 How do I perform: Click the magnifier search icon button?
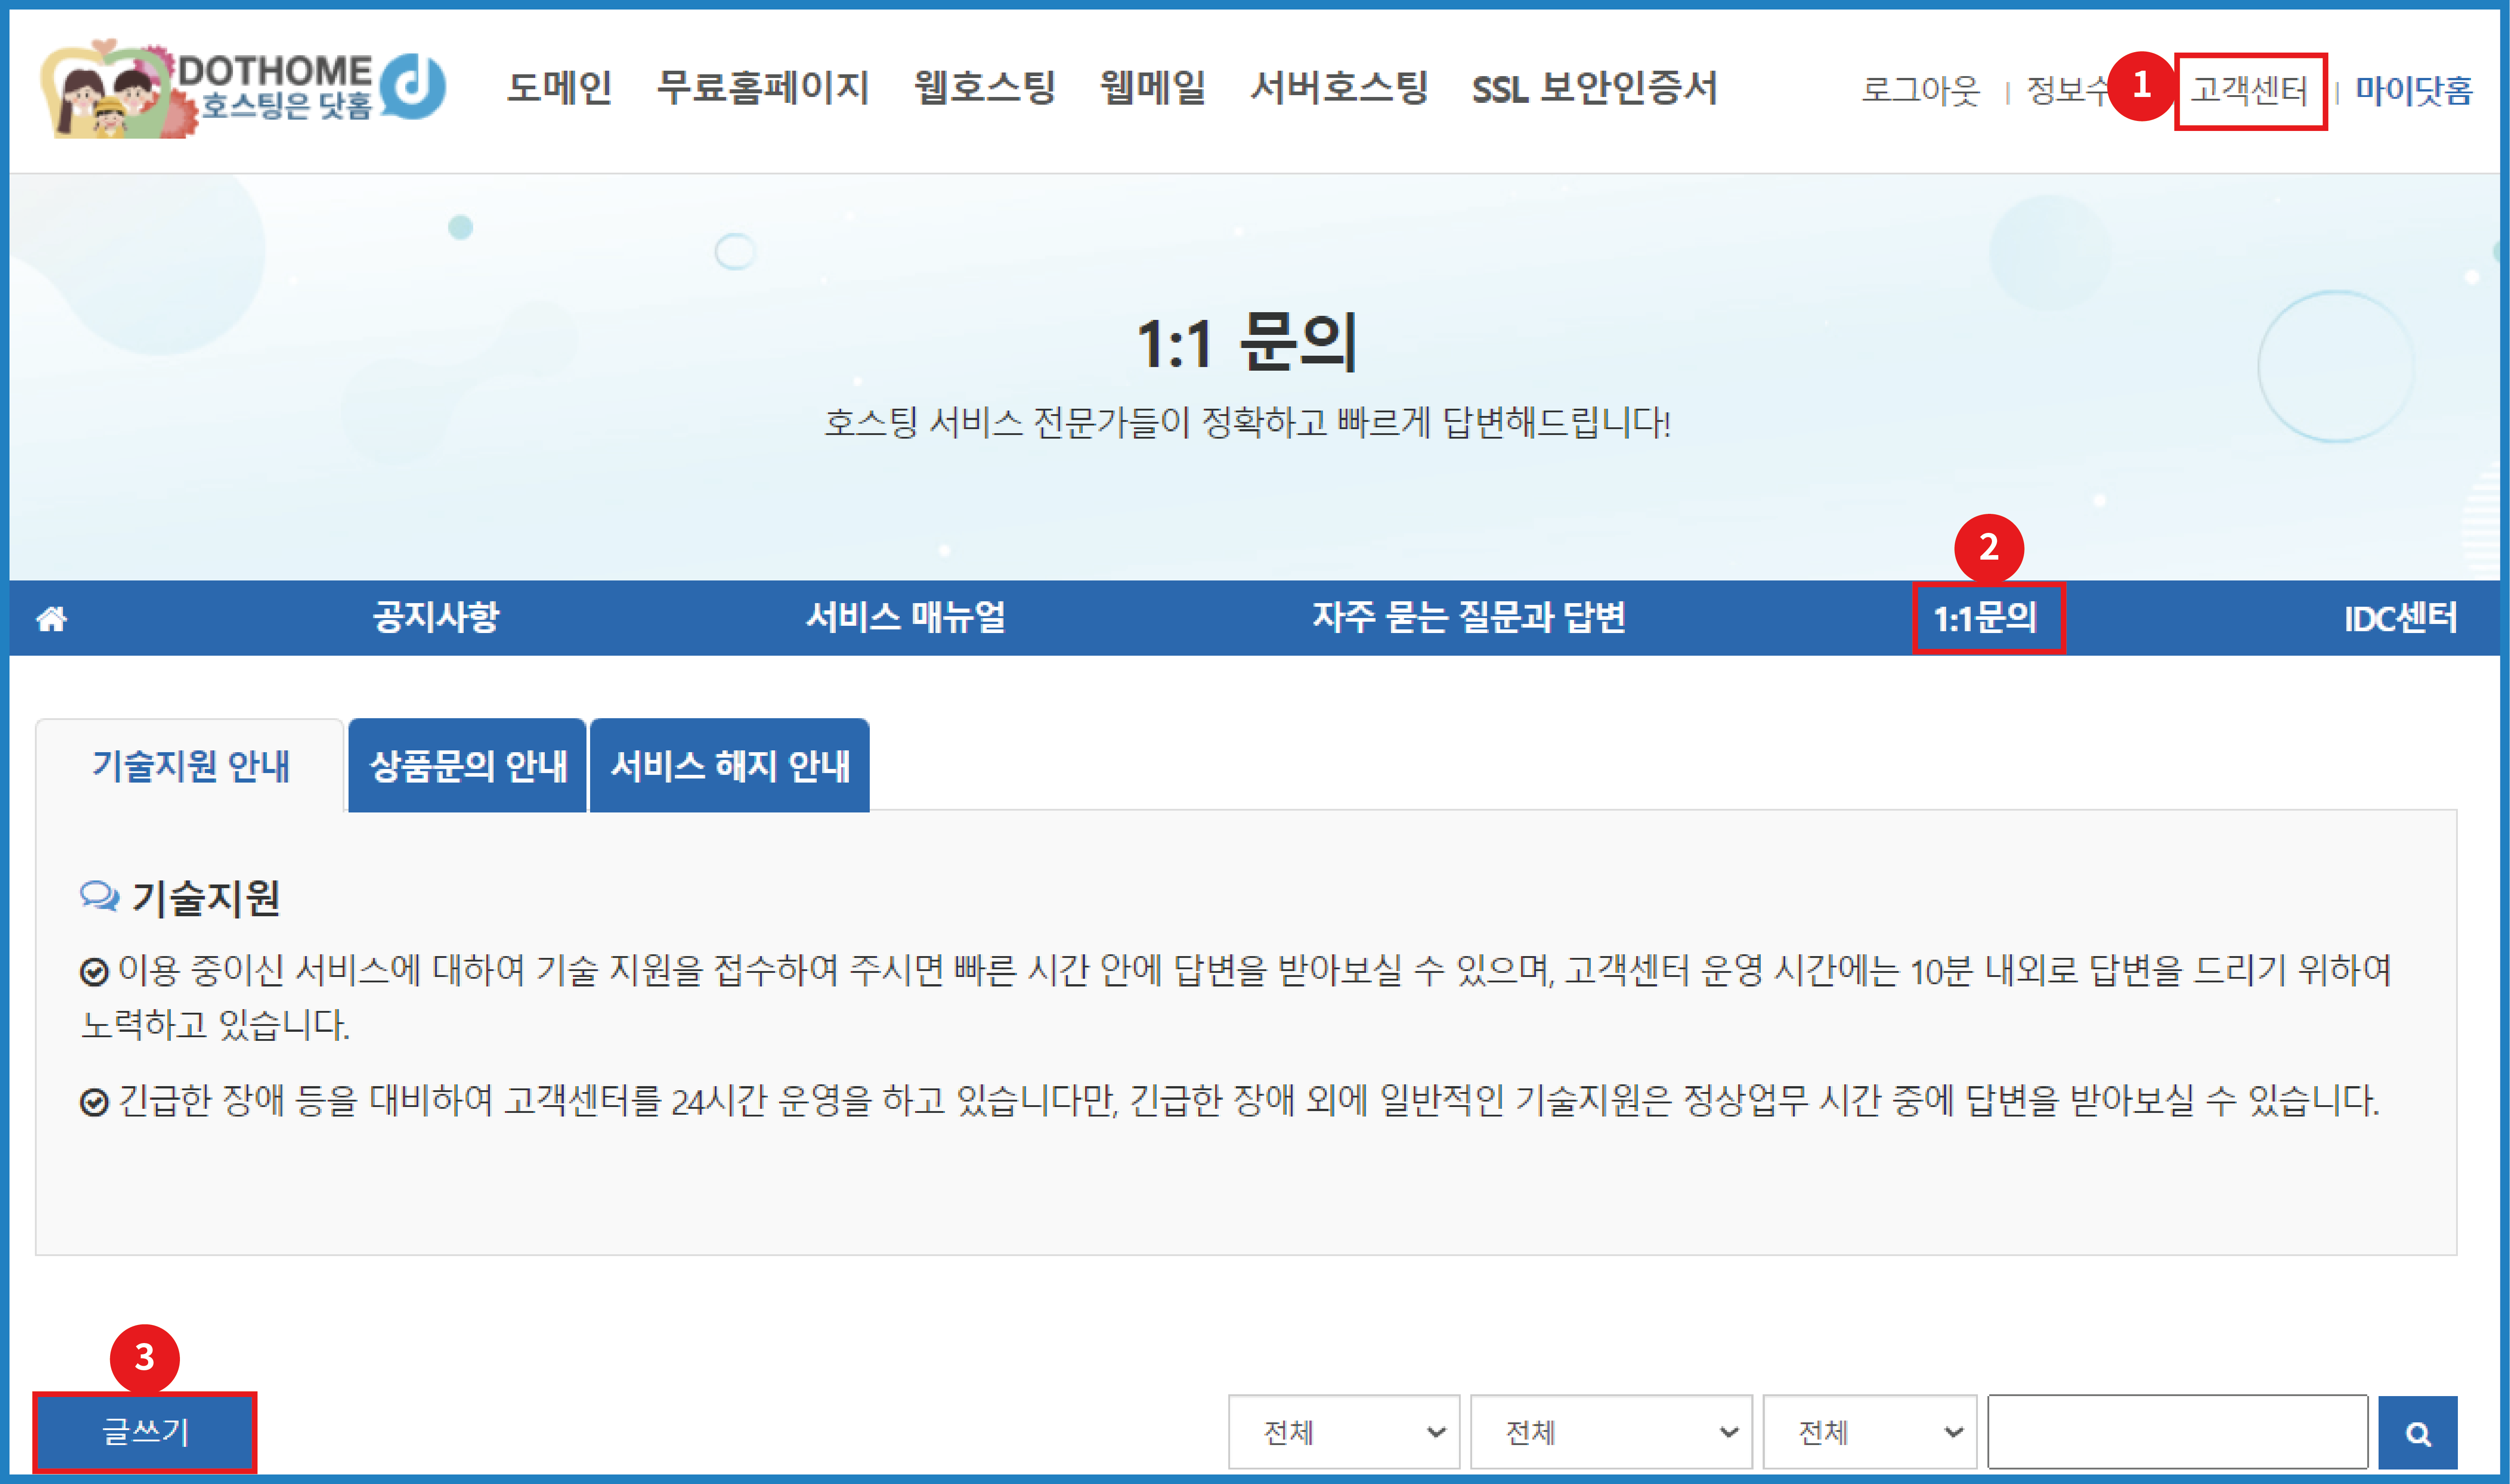[2417, 1433]
